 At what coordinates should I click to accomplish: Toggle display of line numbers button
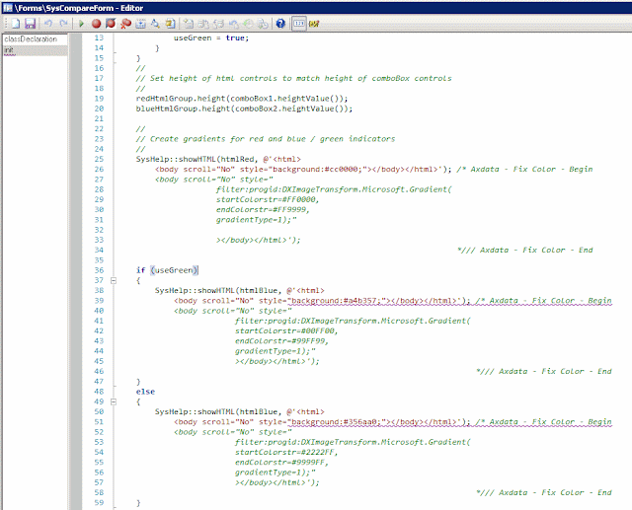[x=299, y=24]
